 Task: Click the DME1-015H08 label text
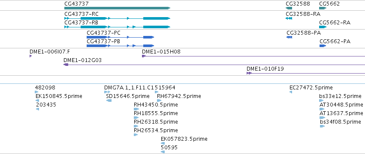point(161,52)
